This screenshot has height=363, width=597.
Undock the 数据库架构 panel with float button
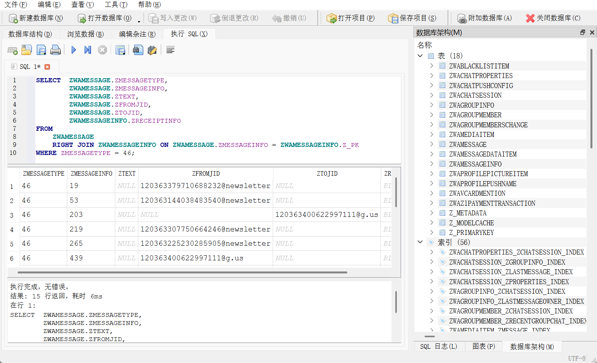pyautogui.click(x=582, y=33)
